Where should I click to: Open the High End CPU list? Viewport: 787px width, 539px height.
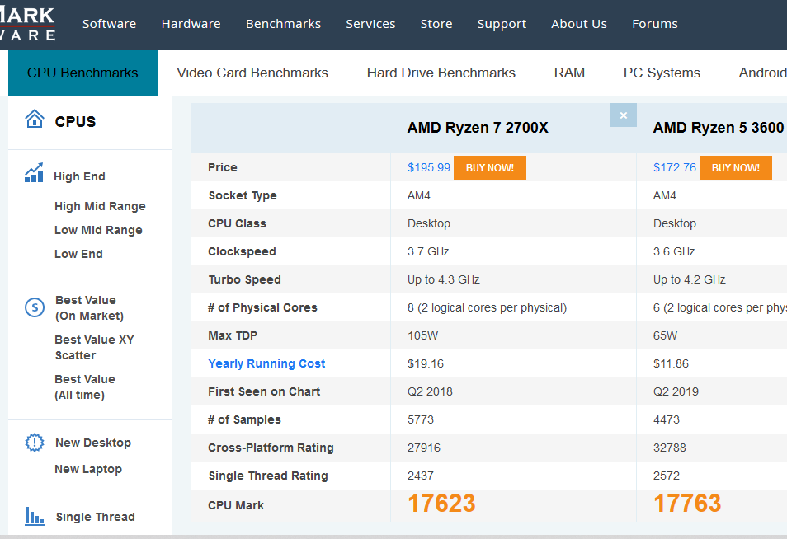[x=79, y=176]
